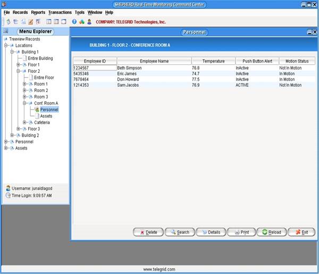Click the username person icon

click(x=8, y=188)
